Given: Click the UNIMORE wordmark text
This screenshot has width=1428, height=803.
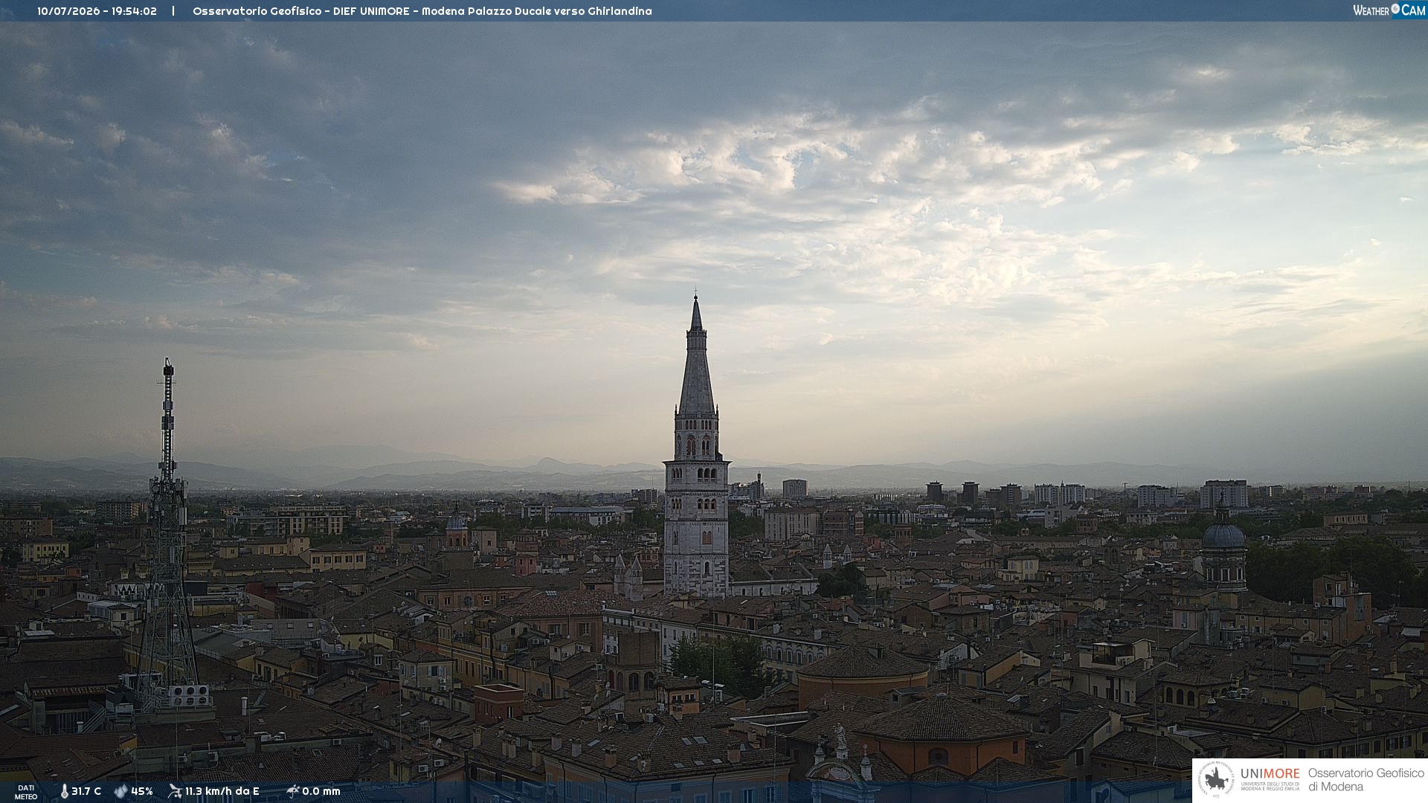Looking at the screenshot, I should (1270, 774).
